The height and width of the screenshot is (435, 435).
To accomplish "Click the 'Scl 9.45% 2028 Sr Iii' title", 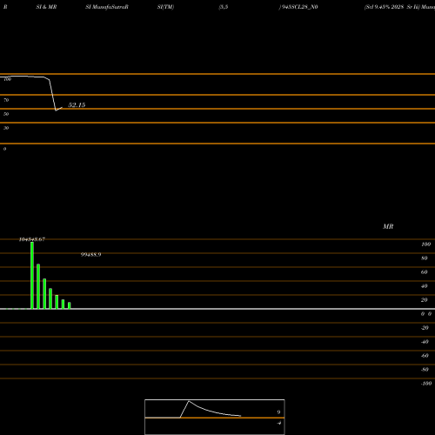I will [x=391, y=7].
